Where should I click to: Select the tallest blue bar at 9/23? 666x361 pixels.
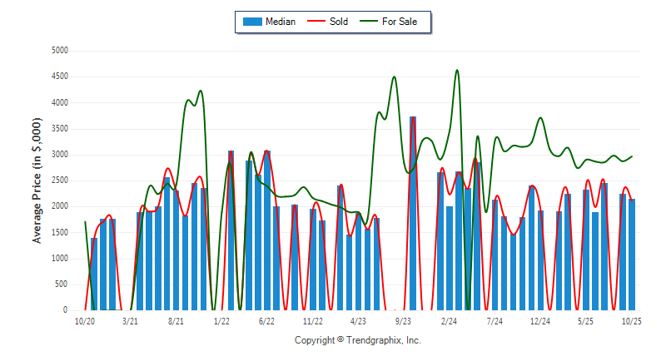coord(413,213)
